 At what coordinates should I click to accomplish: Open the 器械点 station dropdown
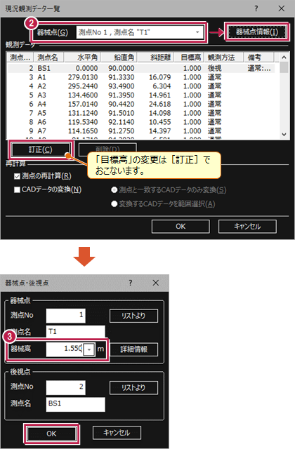[x=197, y=32]
